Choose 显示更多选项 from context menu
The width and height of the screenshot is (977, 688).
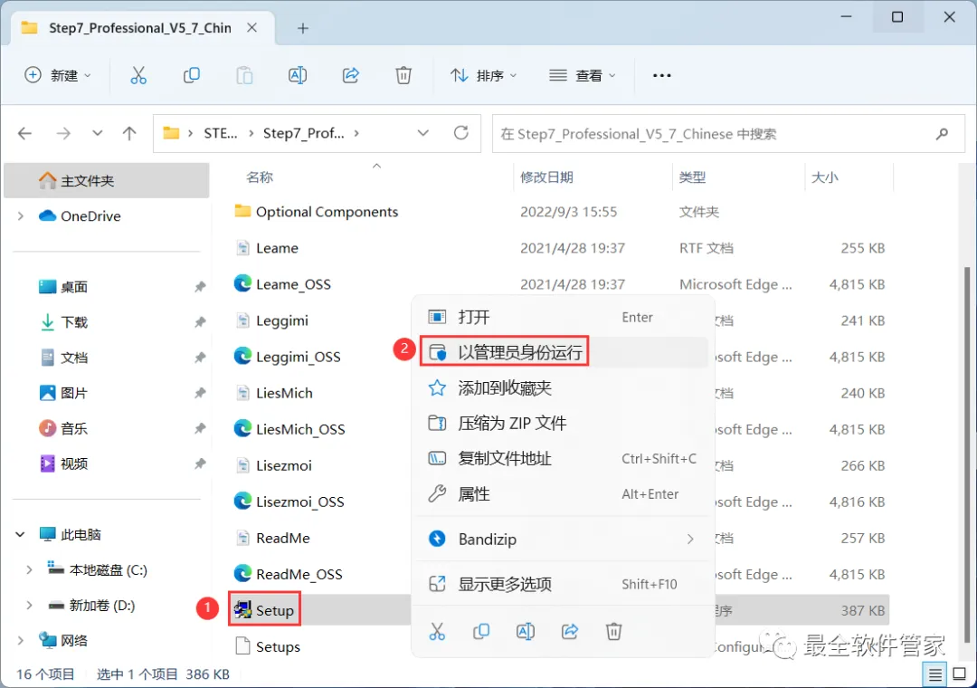coord(563,584)
